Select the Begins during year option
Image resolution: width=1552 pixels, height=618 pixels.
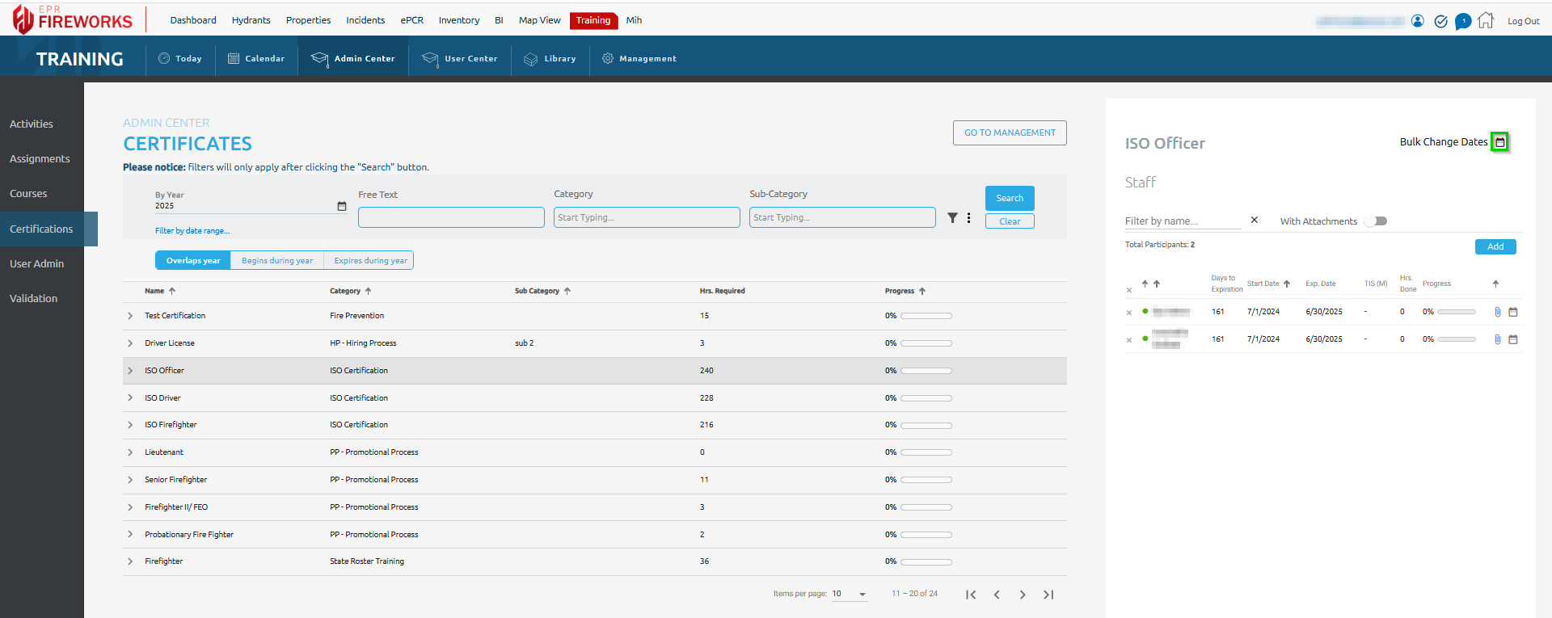(276, 260)
